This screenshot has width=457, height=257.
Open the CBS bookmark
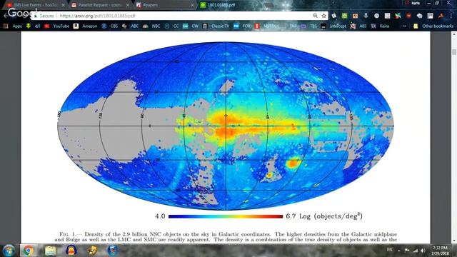click(x=109, y=26)
